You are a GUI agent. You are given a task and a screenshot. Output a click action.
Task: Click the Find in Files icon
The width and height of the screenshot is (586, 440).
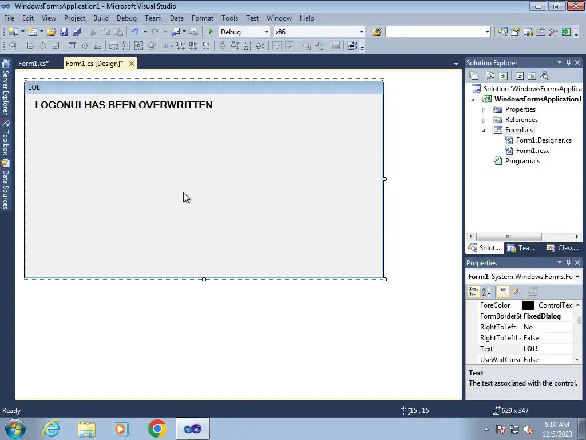(377, 32)
